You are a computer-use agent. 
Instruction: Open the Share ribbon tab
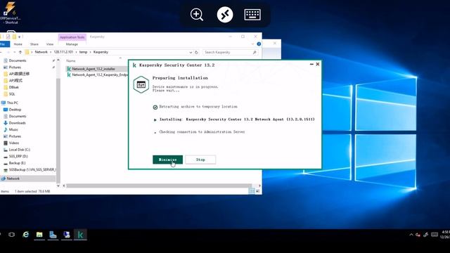coord(34,44)
